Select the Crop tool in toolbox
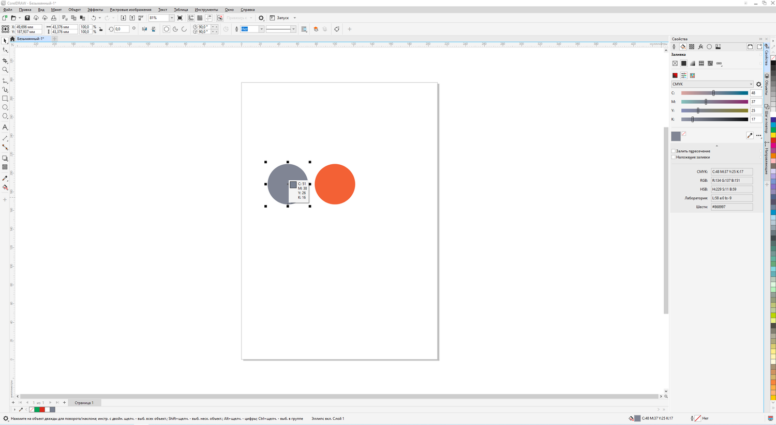The height and width of the screenshot is (425, 776). click(x=5, y=60)
